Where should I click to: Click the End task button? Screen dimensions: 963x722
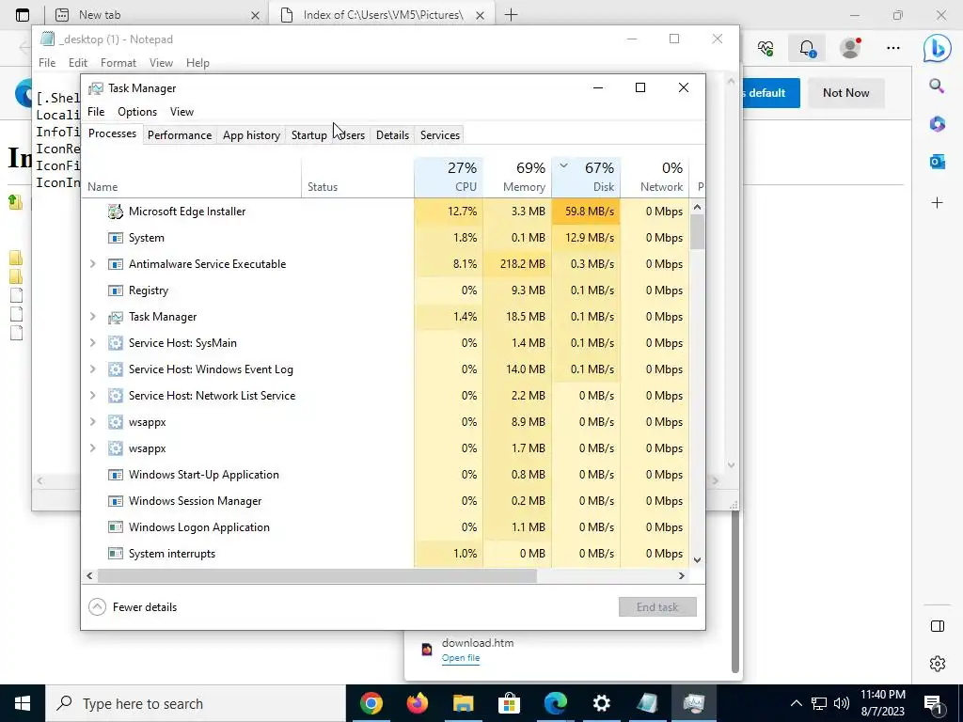click(x=657, y=607)
